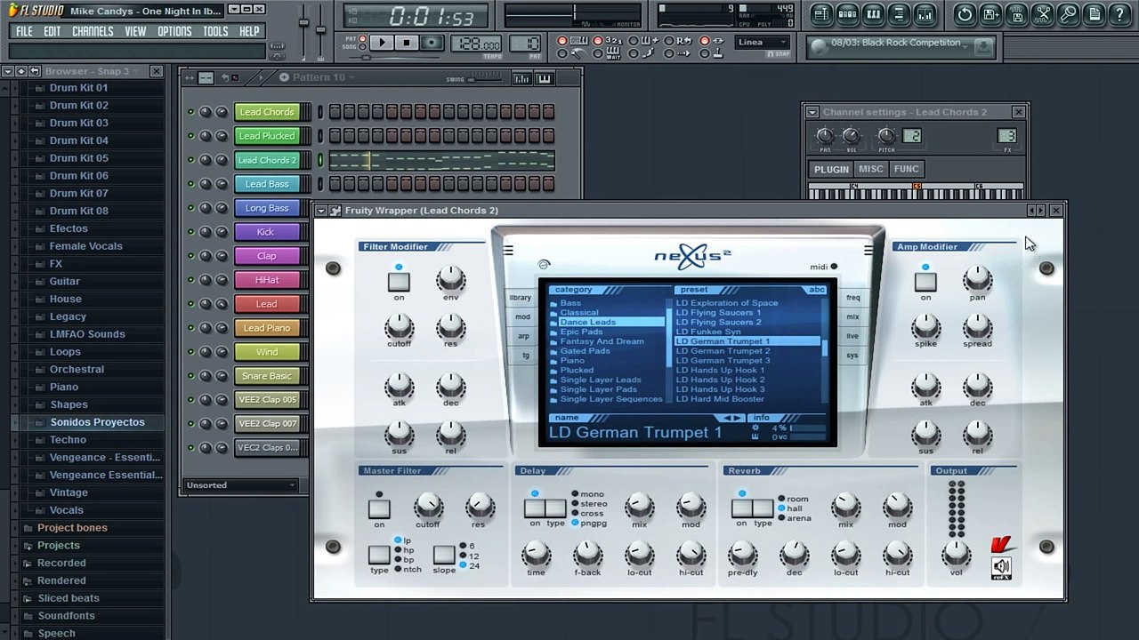Toggle the Reverb on button
The width and height of the screenshot is (1139, 640).
tap(741, 508)
